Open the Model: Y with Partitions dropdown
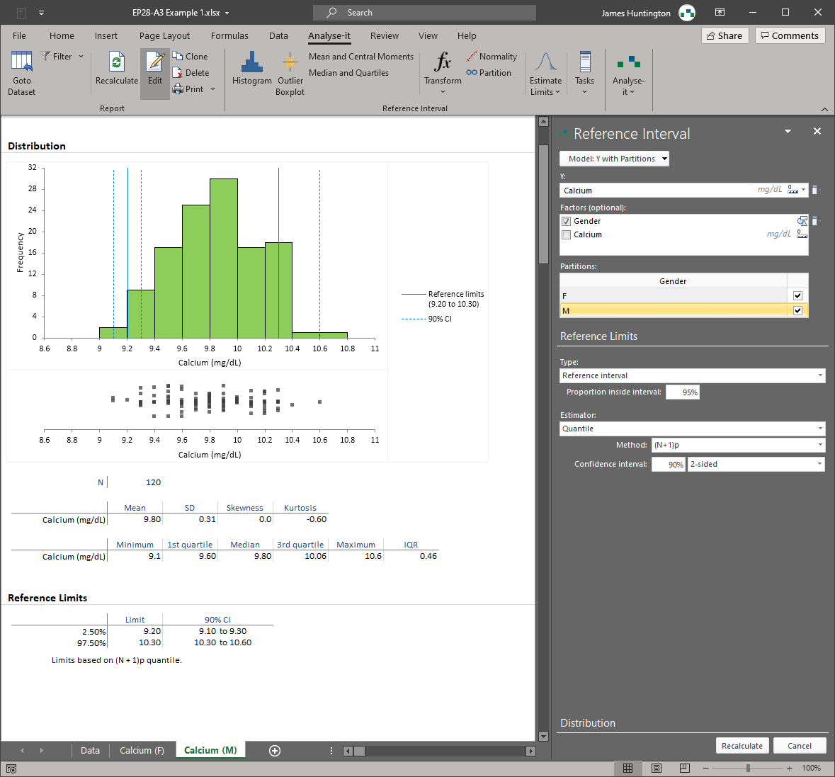 (x=614, y=159)
